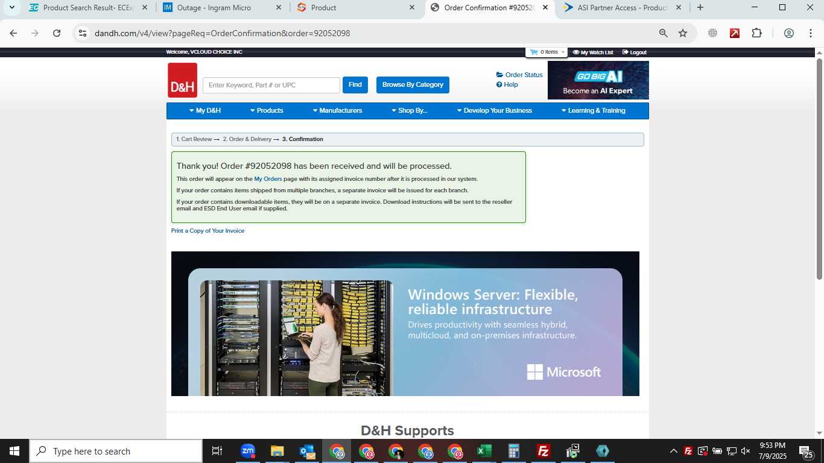Click the page vertical scrollbar
824x463 pixels.
tap(820, 169)
